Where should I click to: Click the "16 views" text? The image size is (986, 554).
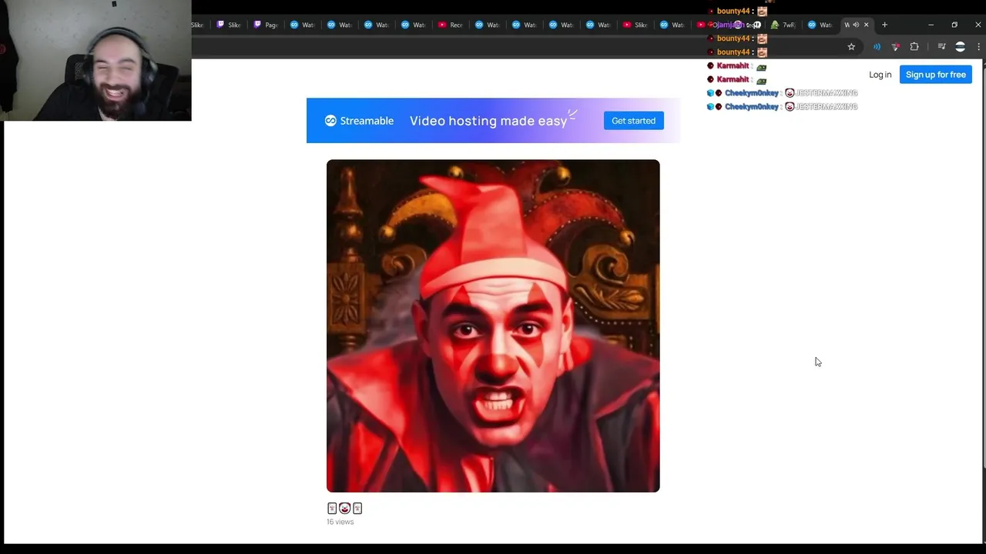pos(340,522)
